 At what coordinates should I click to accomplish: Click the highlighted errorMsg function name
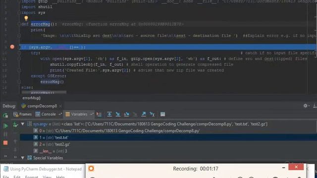(x=41, y=24)
